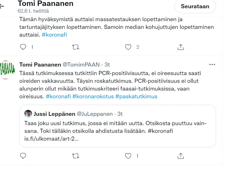
Task: Like the first tweet with 2 likes
Action: pyautogui.click(x=128, y=47)
